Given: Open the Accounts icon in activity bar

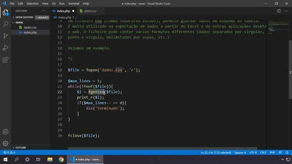Looking at the screenshot, I should coord(5,132).
